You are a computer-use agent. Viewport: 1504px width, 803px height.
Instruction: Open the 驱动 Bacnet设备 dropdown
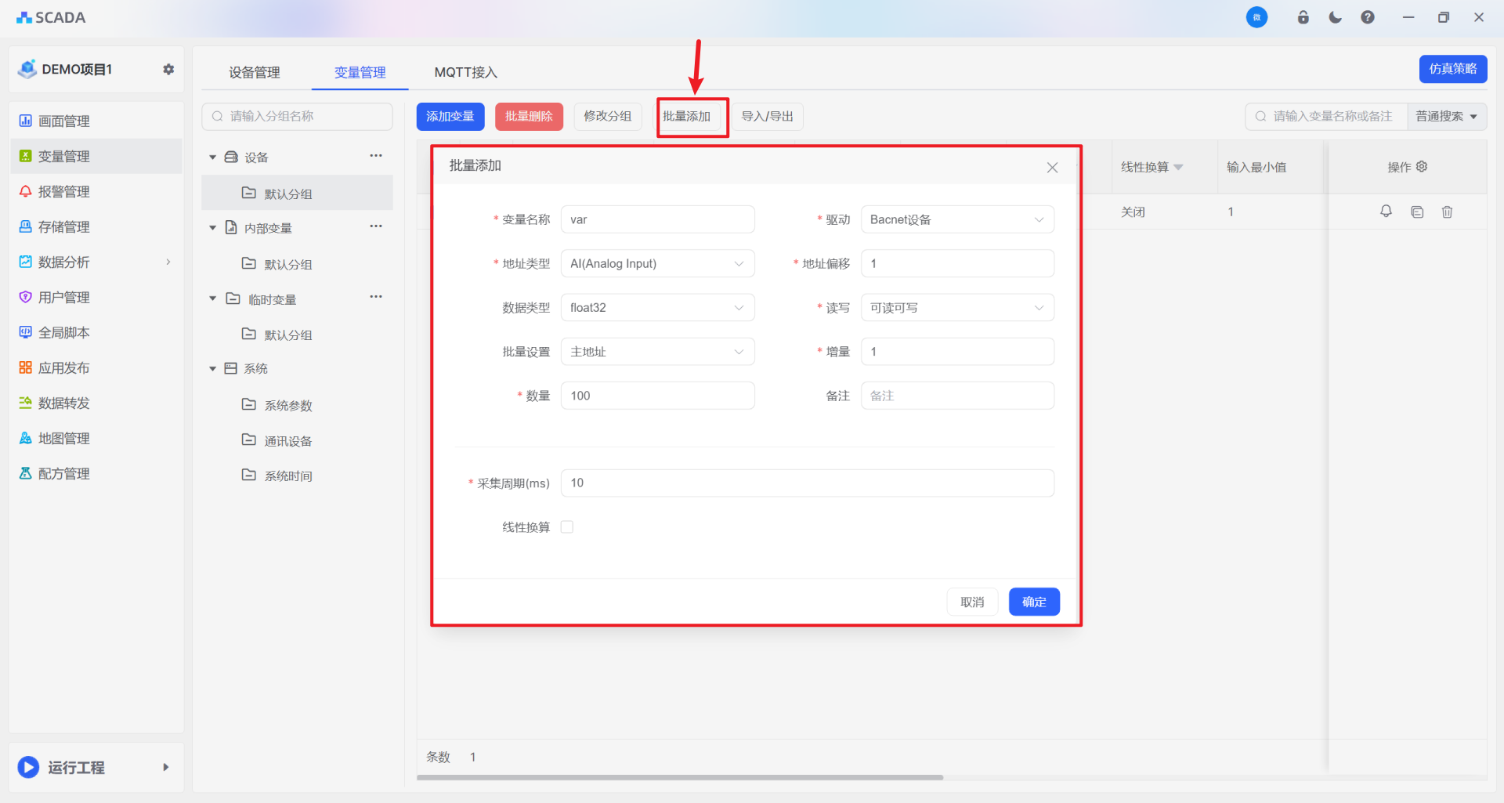[956, 219]
